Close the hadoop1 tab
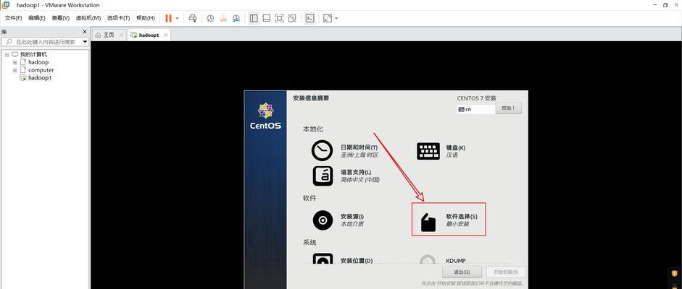 pos(165,35)
